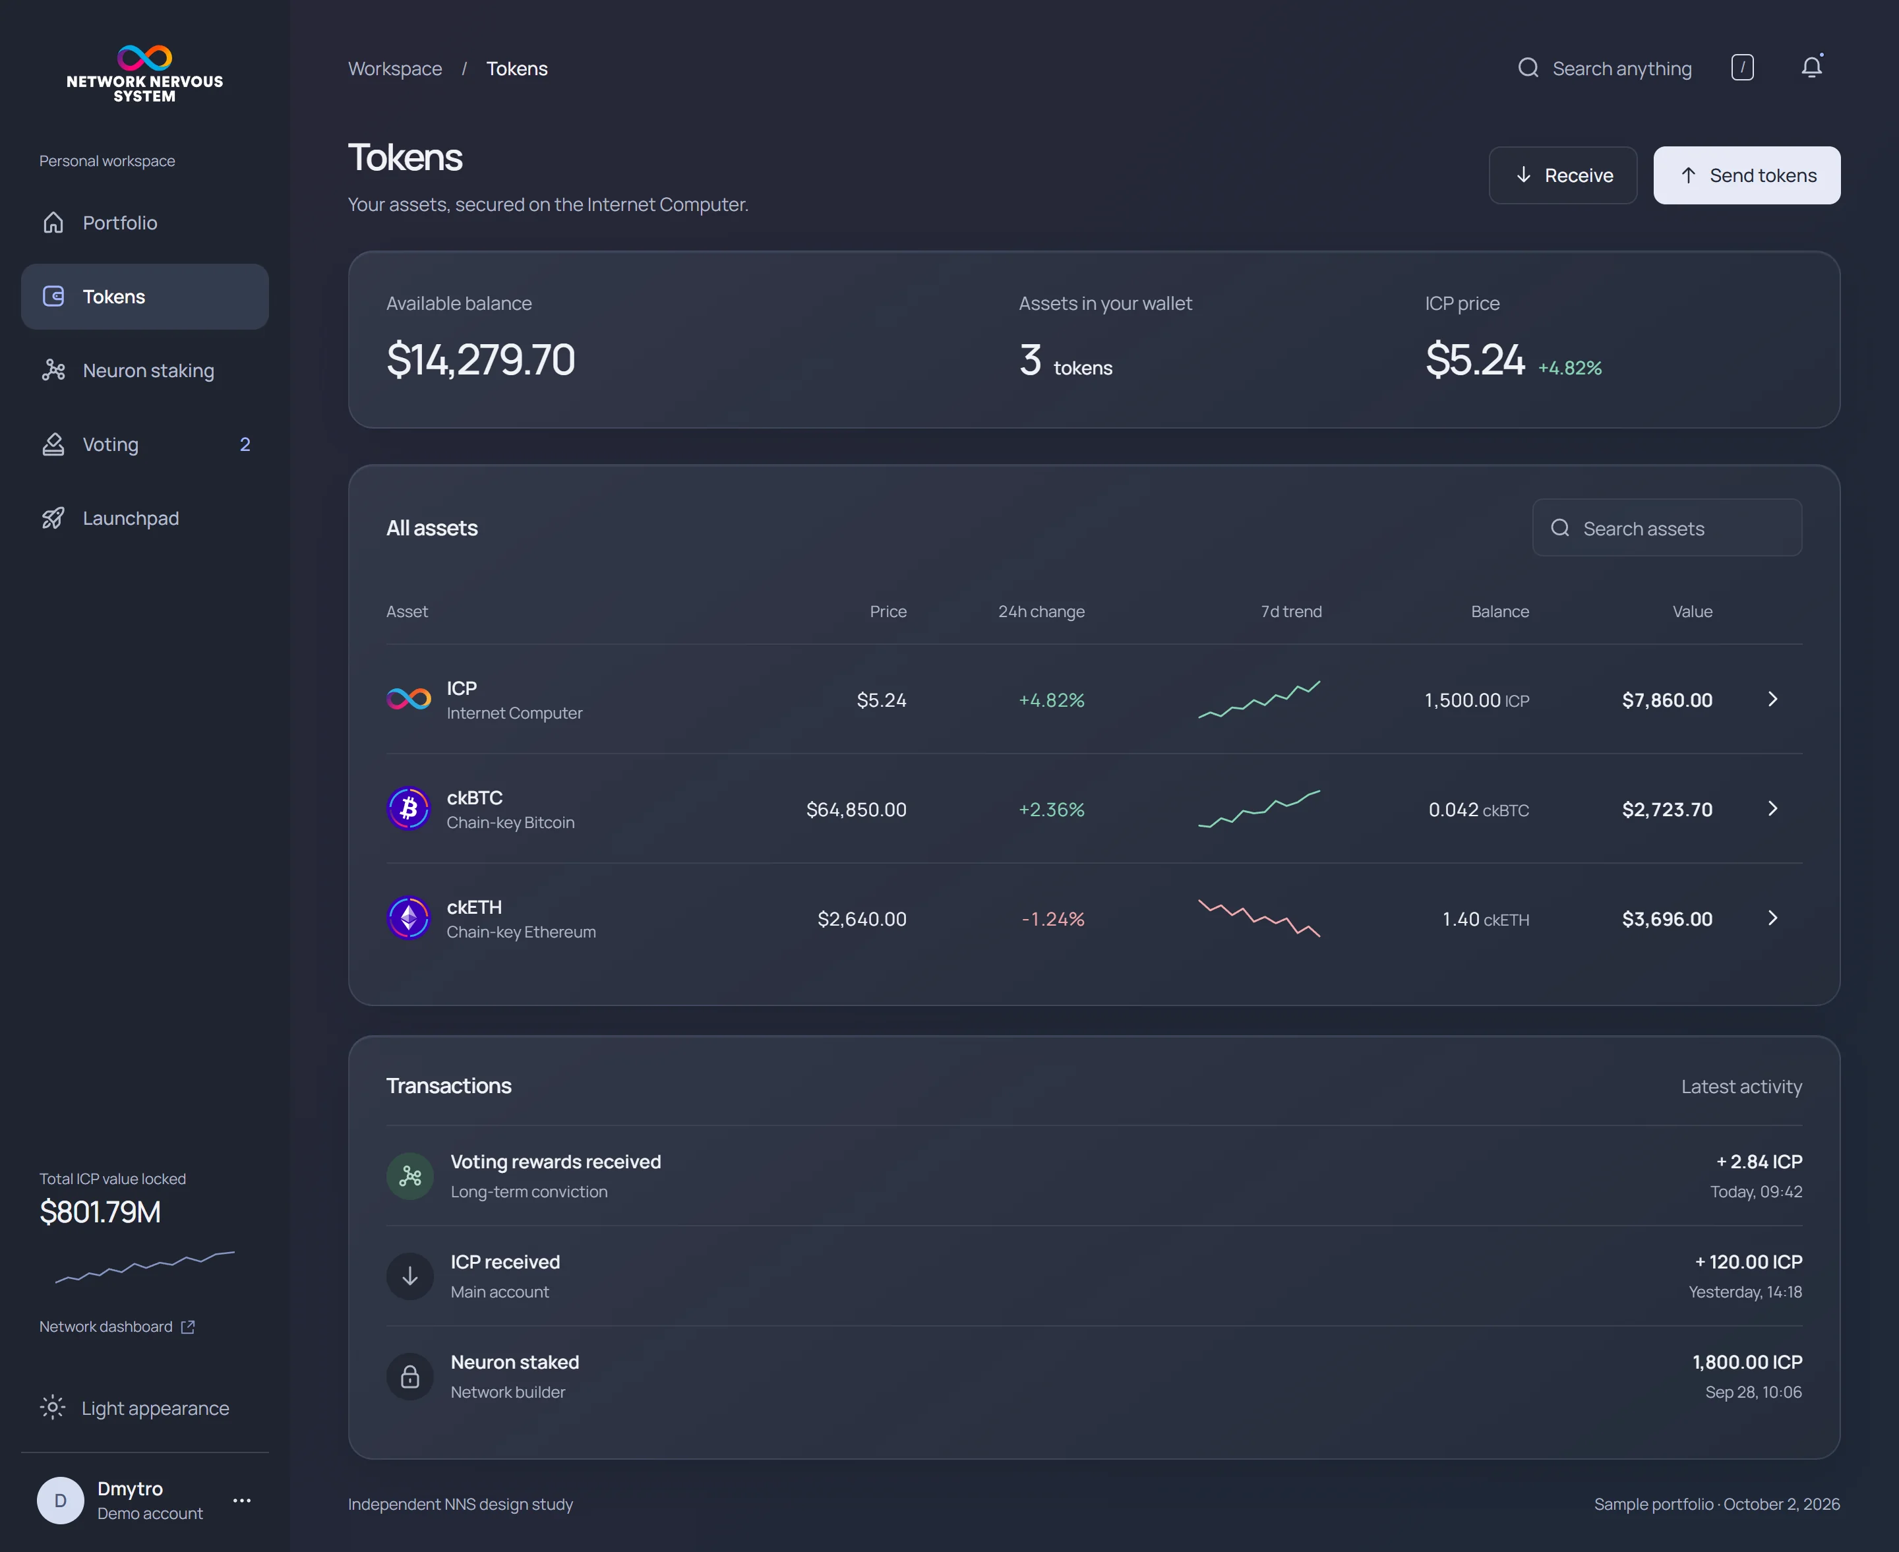Click the ckETH 7d trend sparkline
Viewport: 1899px width, 1552px height.
coord(1259,918)
